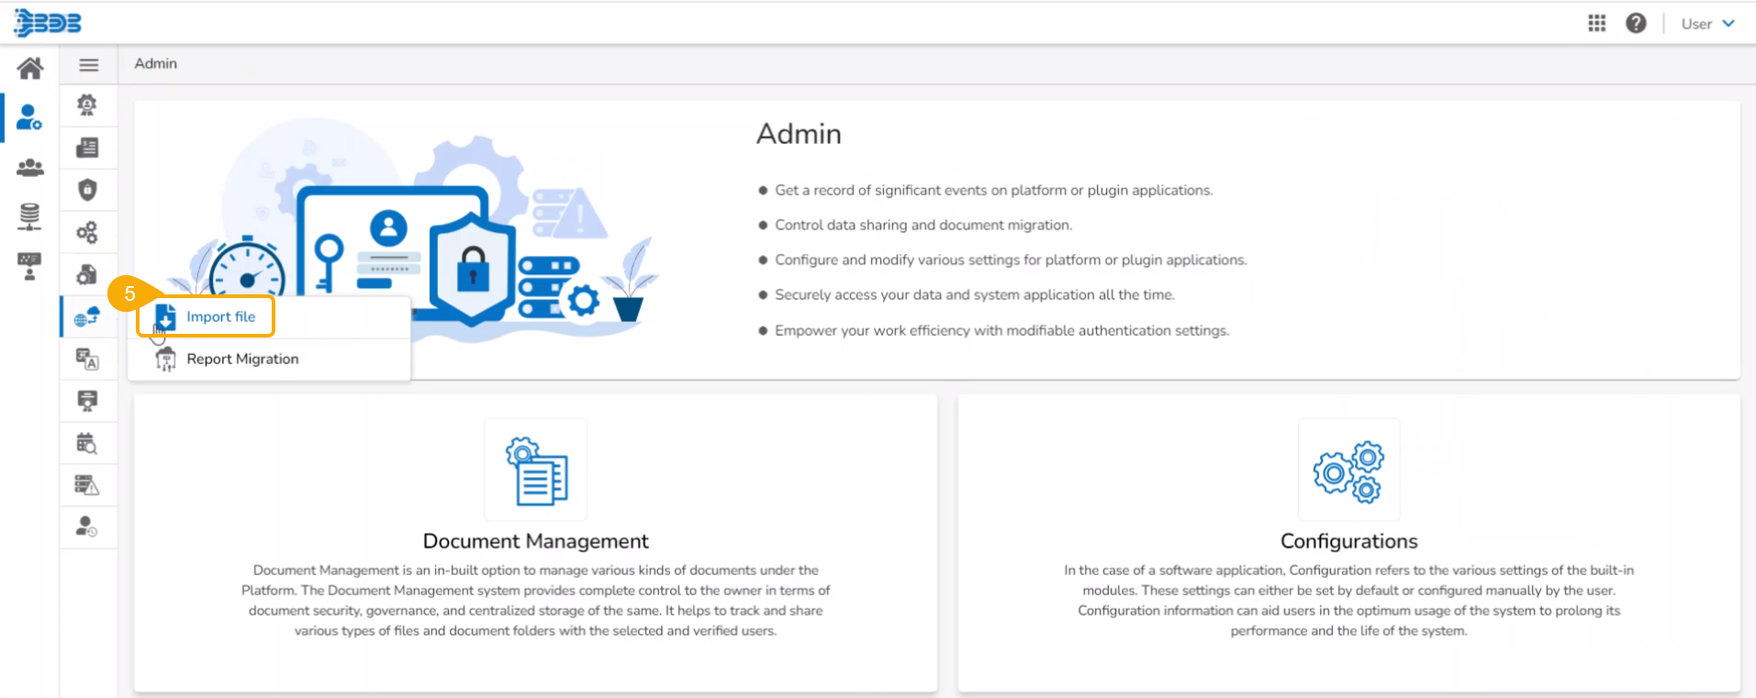Viewport: 1756px width, 698px height.
Task: Open the data server icon in the left rail
Action: click(29, 216)
